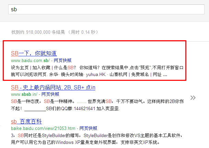209x148 pixels.
Task: Click the text 'SB们的QQ群:144621641'
Action: (x=71, y=108)
